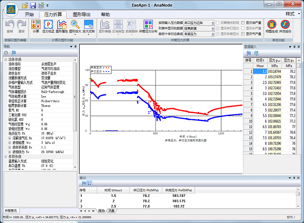This screenshot has height=223, width=304.
Task: Switch to the 图形导出 ribbon tab
Action: point(81,15)
